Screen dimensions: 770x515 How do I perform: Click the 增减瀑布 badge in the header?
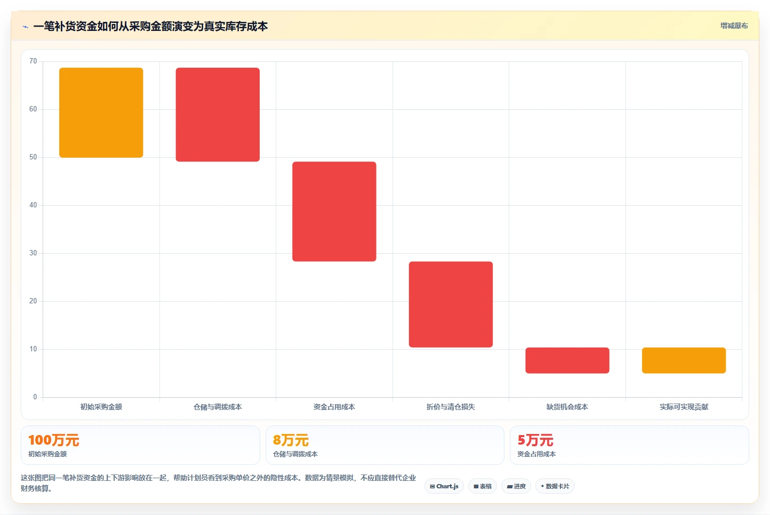tap(734, 26)
